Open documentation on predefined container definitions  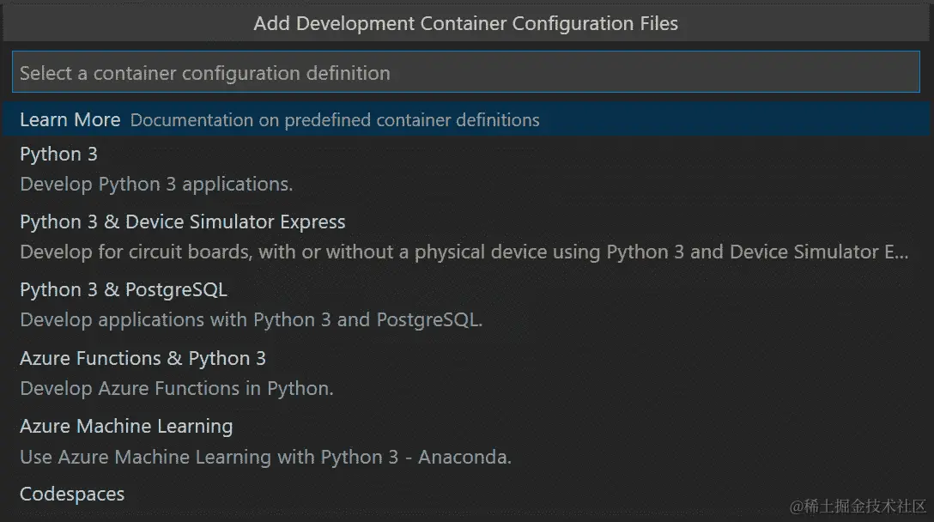coord(334,120)
